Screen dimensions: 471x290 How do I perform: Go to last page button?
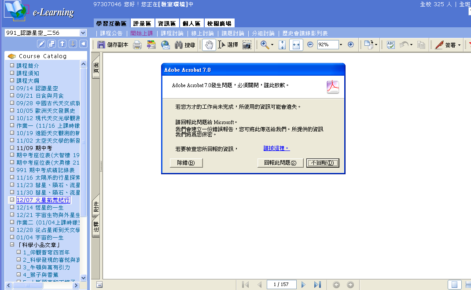[317, 284]
